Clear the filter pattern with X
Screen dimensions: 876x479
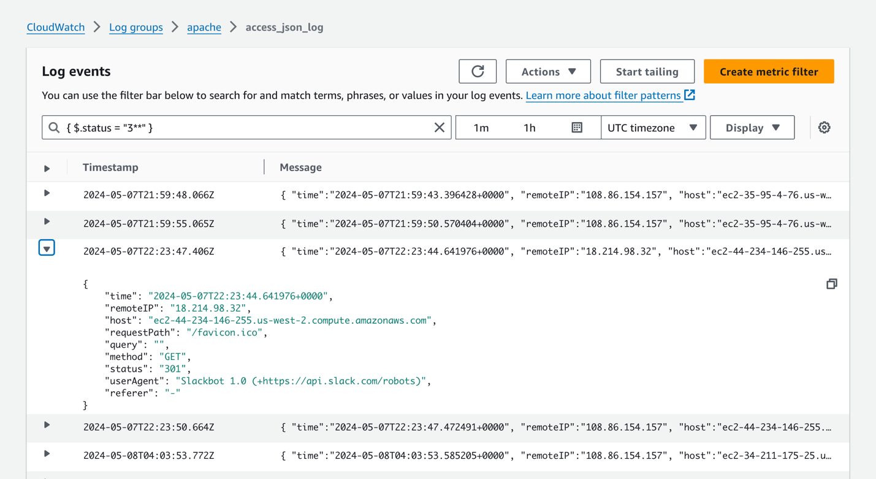(x=440, y=128)
